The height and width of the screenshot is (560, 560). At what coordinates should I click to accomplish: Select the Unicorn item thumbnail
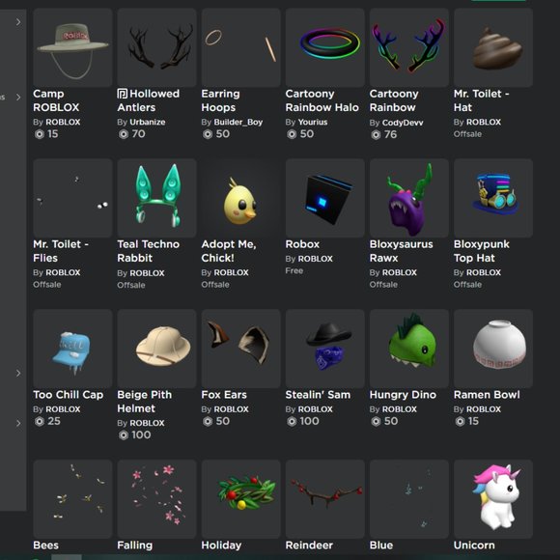(493, 499)
